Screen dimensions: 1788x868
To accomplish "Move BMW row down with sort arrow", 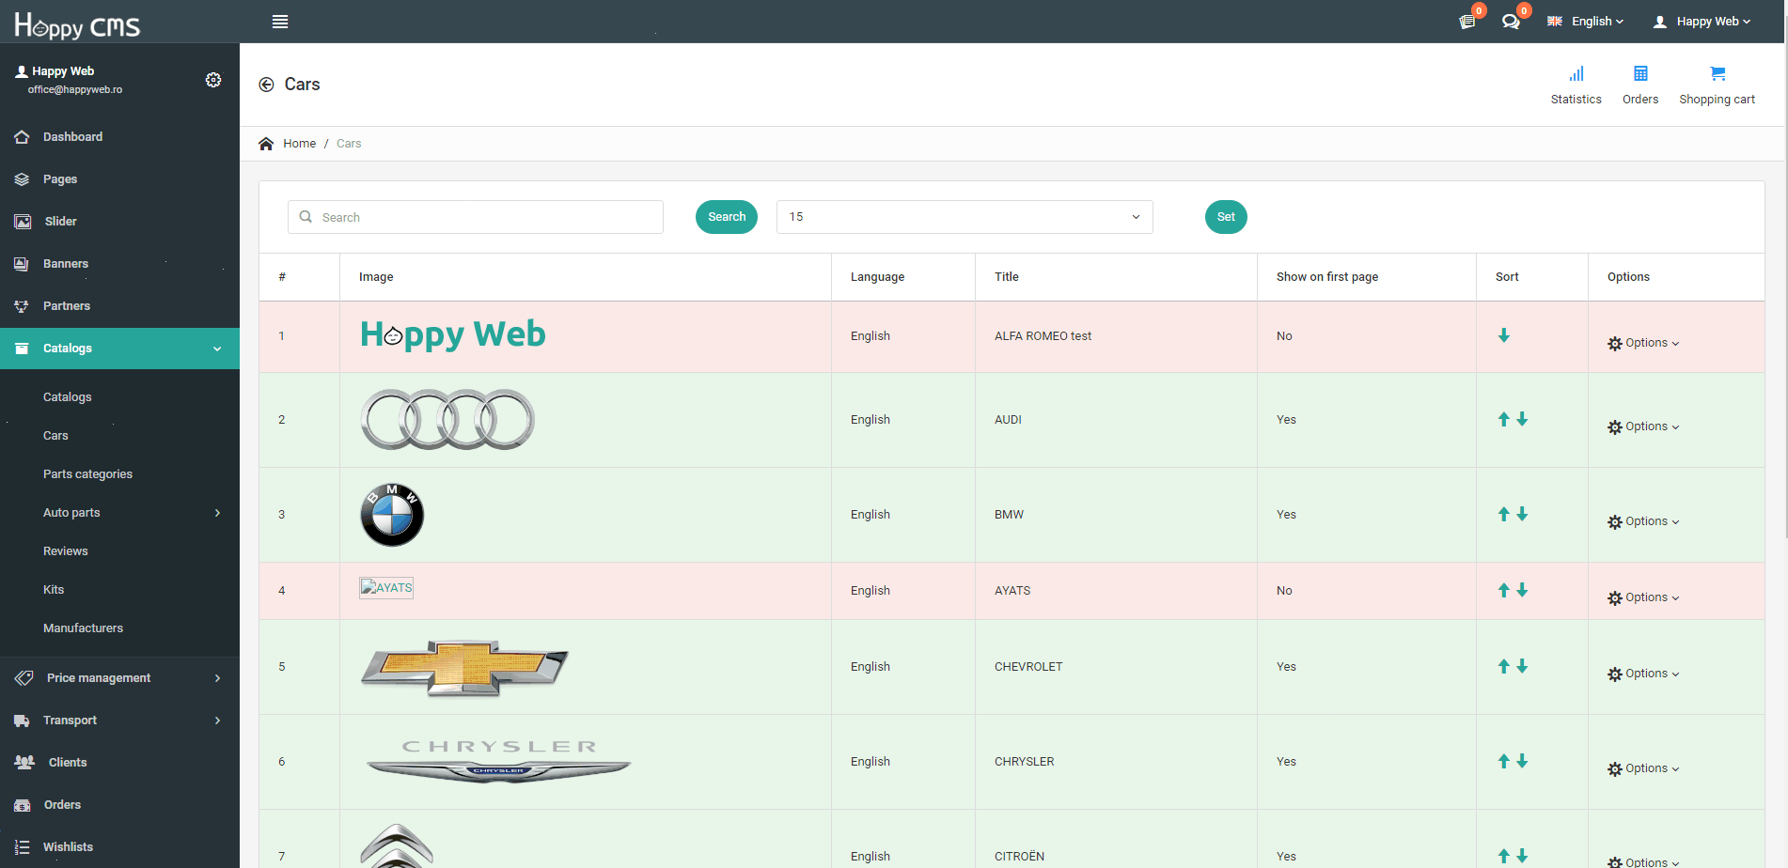I will point(1522,514).
